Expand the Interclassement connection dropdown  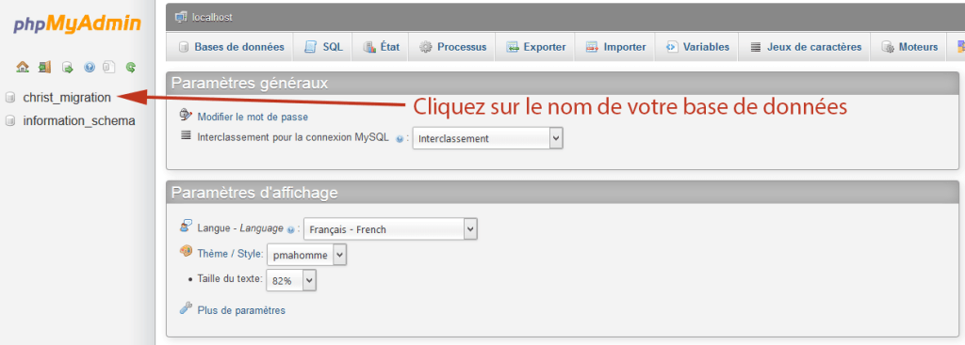pos(487,138)
